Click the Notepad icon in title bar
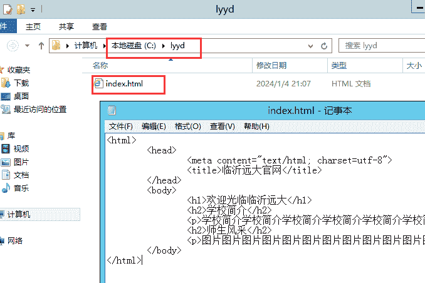This screenshot has width=425, height=283. [x=112, y=110]
